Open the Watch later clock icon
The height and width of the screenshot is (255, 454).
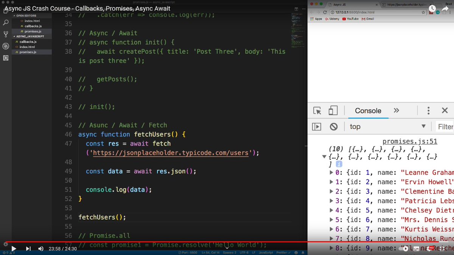[x=432, y=8]
